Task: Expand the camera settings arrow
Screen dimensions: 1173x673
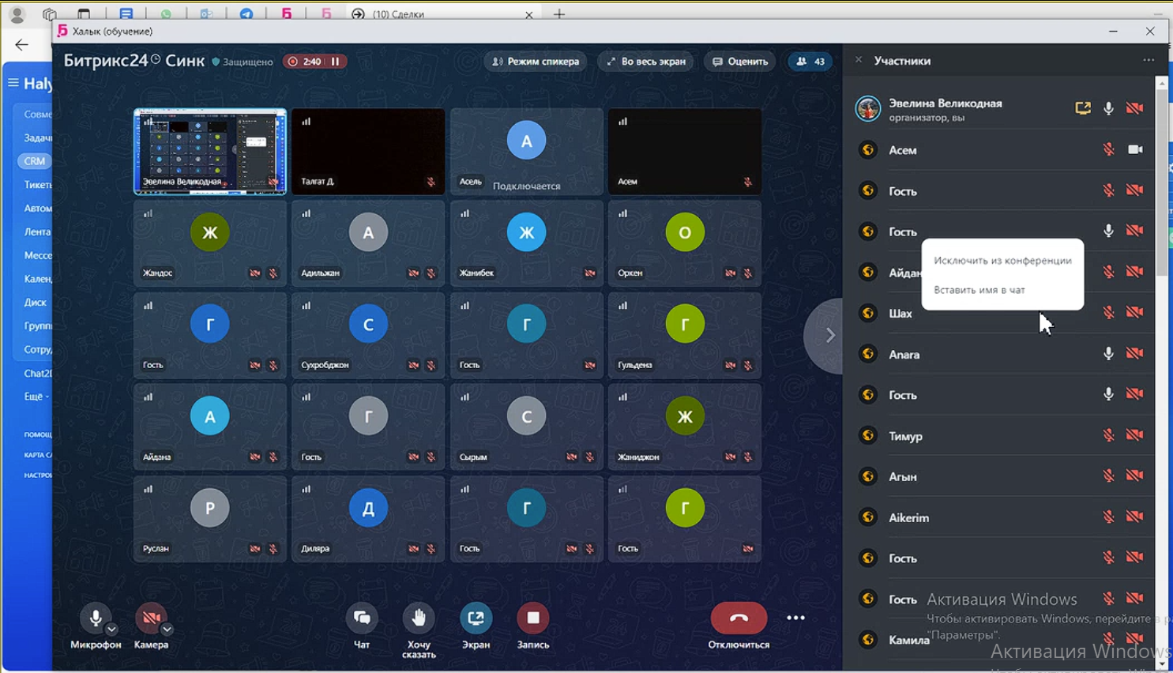Action: (x=167, y=630)
